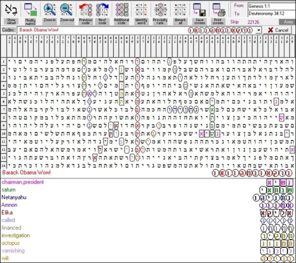This screenshot has width=296, height=263.
Task: Select the 'investigation' legend entry
Action: 16,235
